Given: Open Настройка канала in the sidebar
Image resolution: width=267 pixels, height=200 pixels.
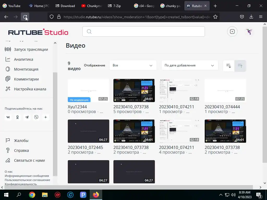Looking at the screenshot, I should 26,89.
